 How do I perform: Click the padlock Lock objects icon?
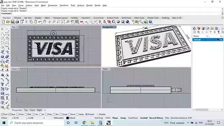104,22
